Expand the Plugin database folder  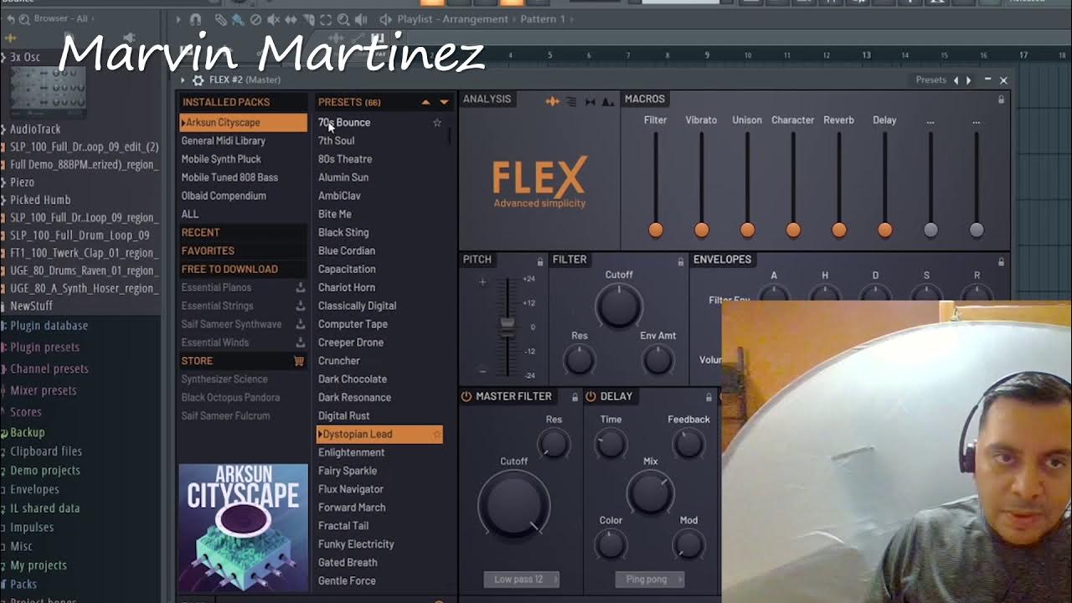coord(49,326)
